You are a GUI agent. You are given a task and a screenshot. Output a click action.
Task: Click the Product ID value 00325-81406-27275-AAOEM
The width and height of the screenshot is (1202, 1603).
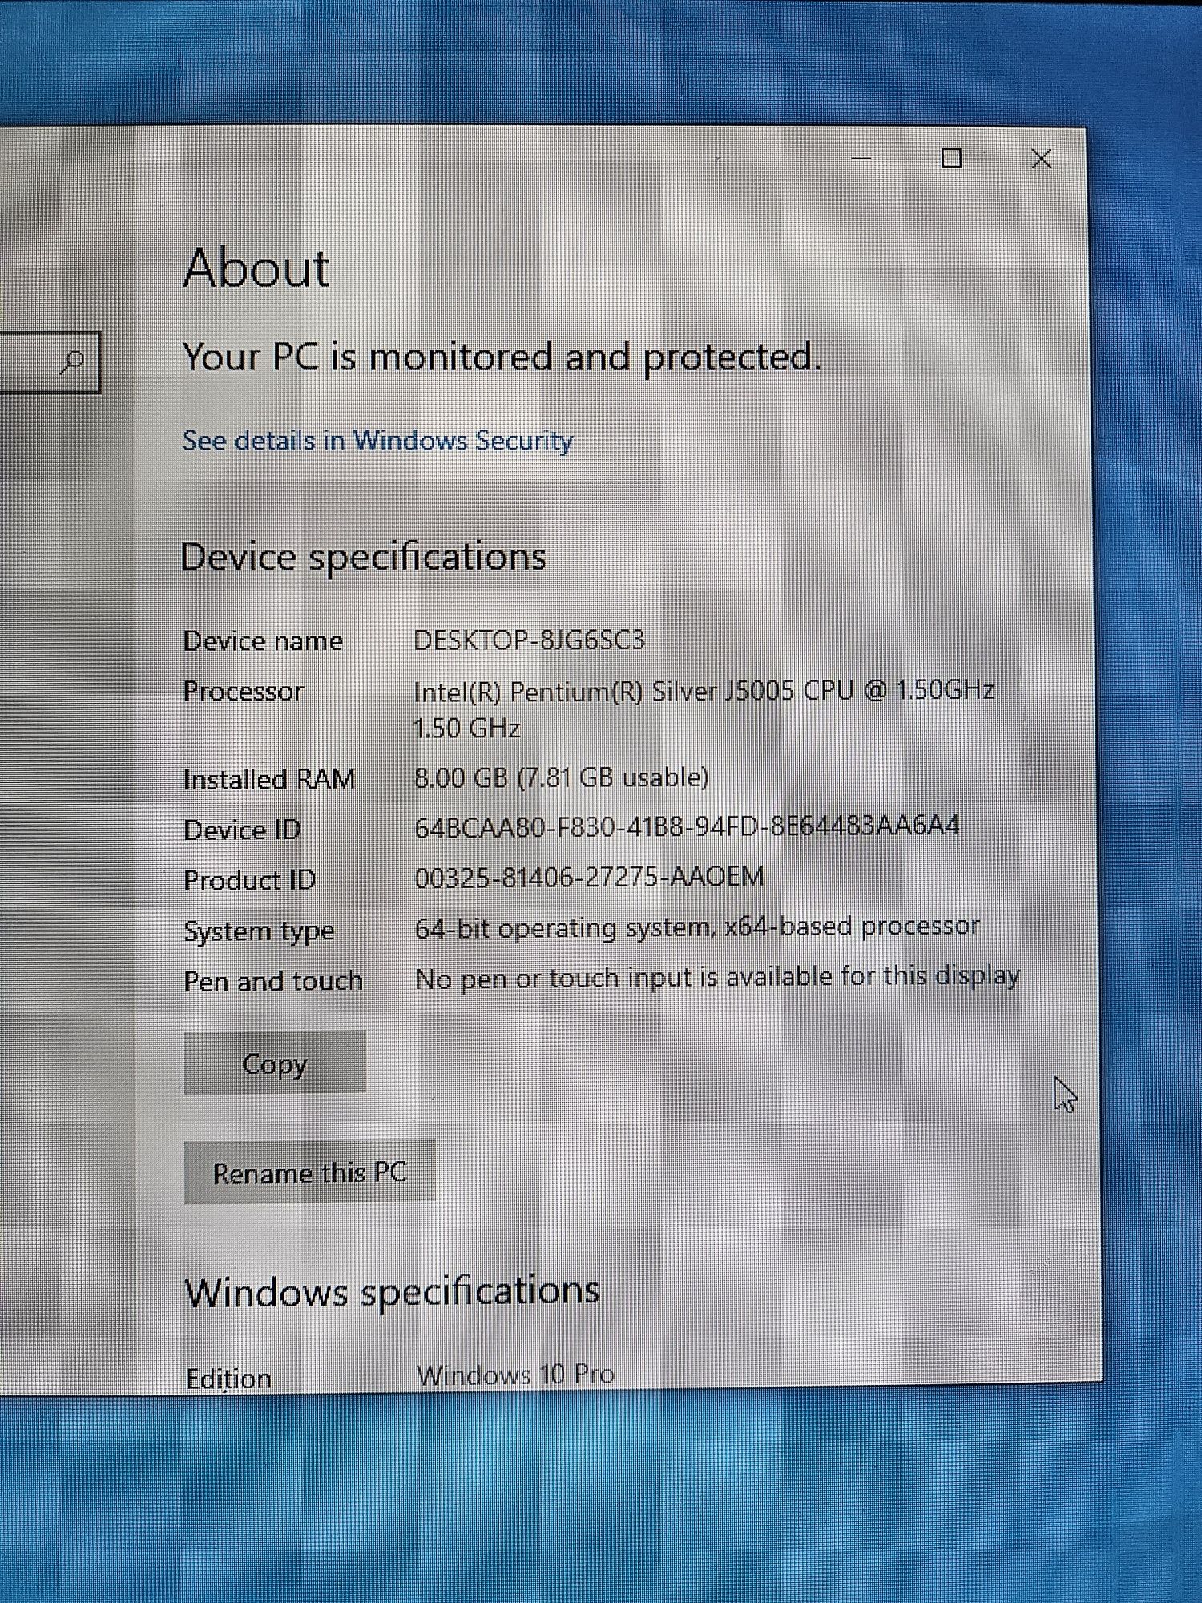point(589,877)
